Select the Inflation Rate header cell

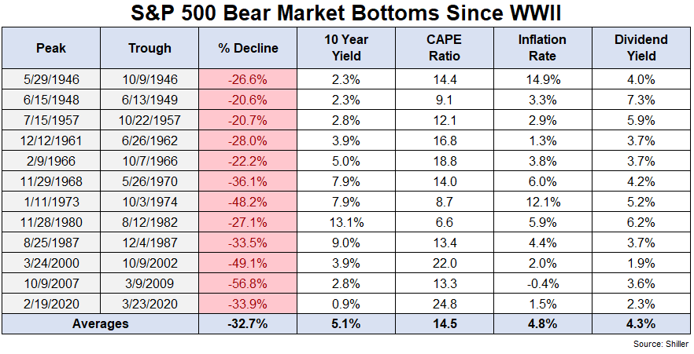click(x=543, y=48)
